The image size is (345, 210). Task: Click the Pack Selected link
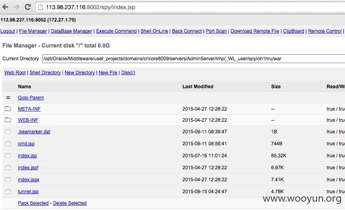coord(33,203)
